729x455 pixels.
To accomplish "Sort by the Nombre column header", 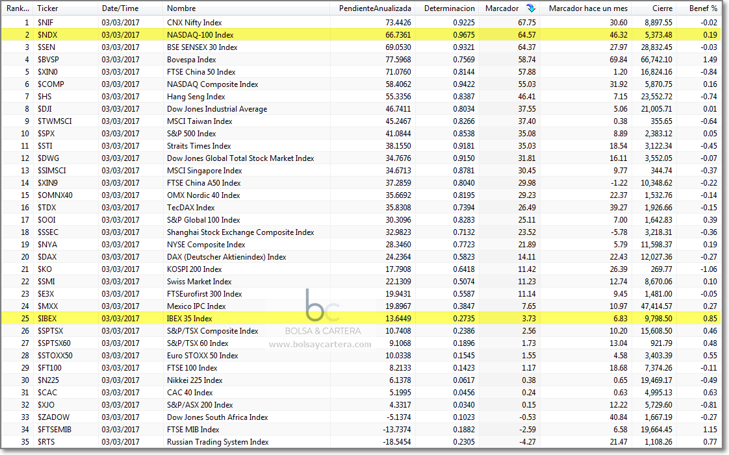I will coord(181,8).
